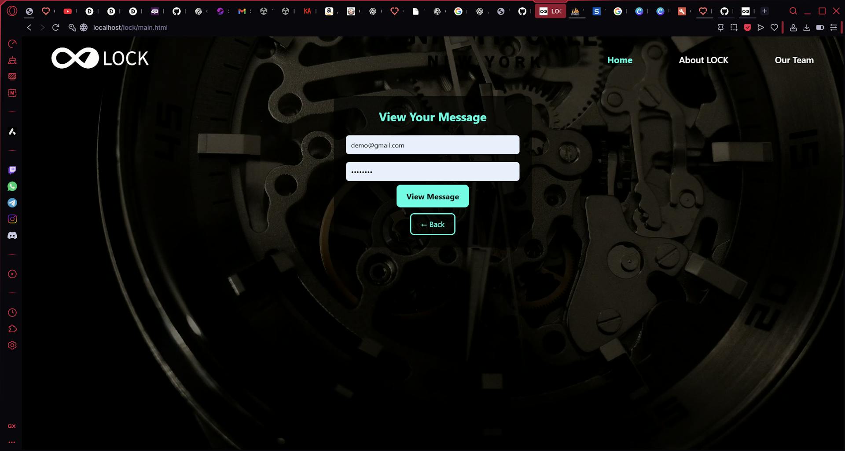Open the About LOCK page link
This screenshot has height=451, width=845.
(703, 60)
